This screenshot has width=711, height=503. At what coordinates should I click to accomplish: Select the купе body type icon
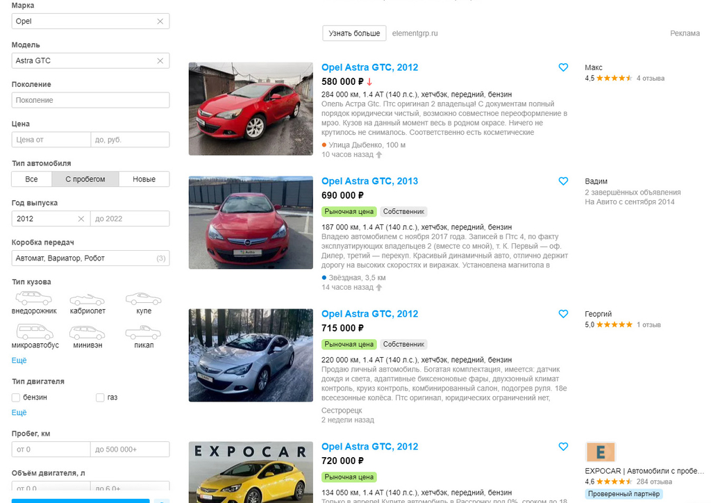coord(144,299)
